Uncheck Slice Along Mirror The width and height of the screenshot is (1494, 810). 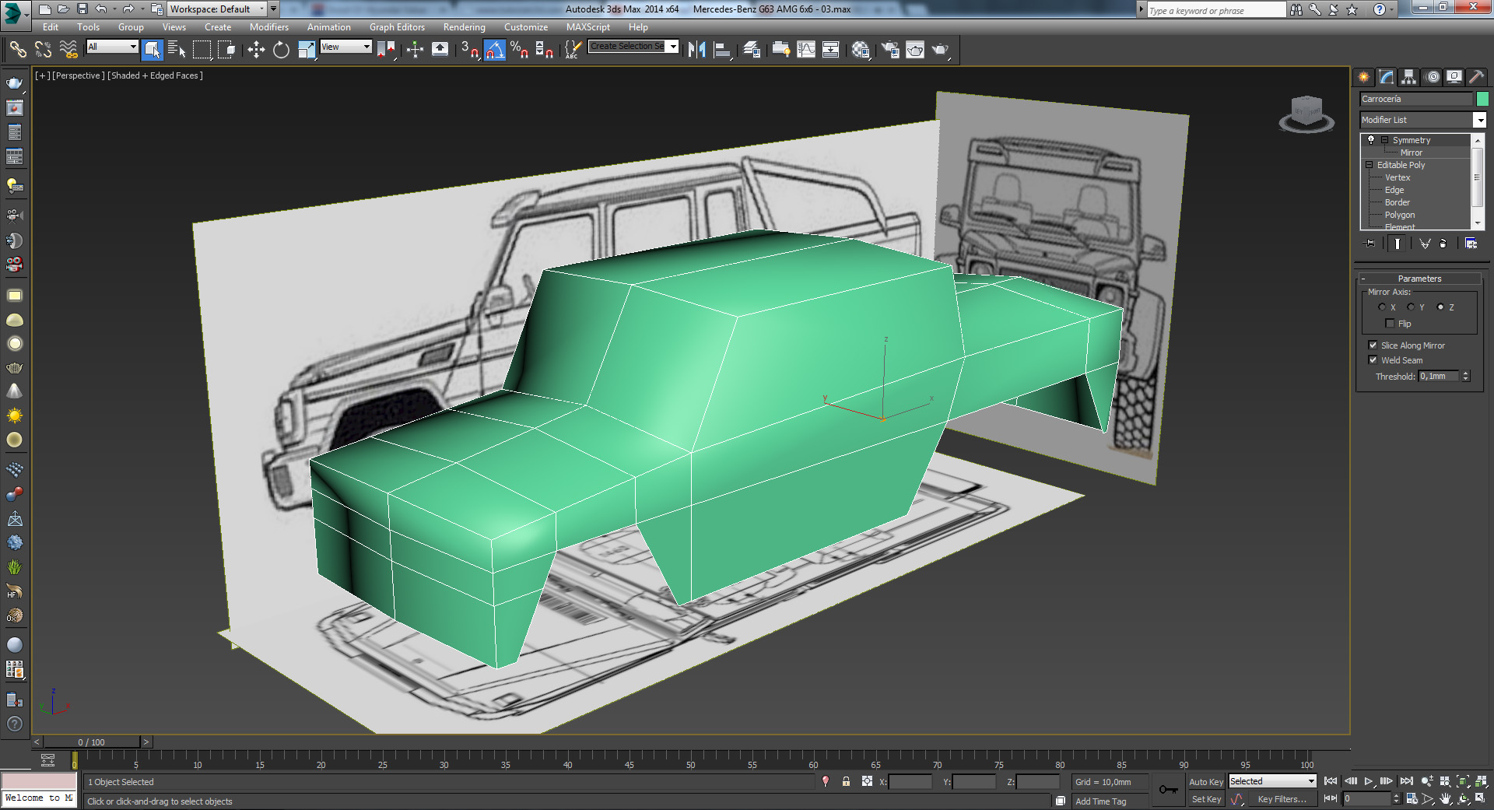[1373, 345]
